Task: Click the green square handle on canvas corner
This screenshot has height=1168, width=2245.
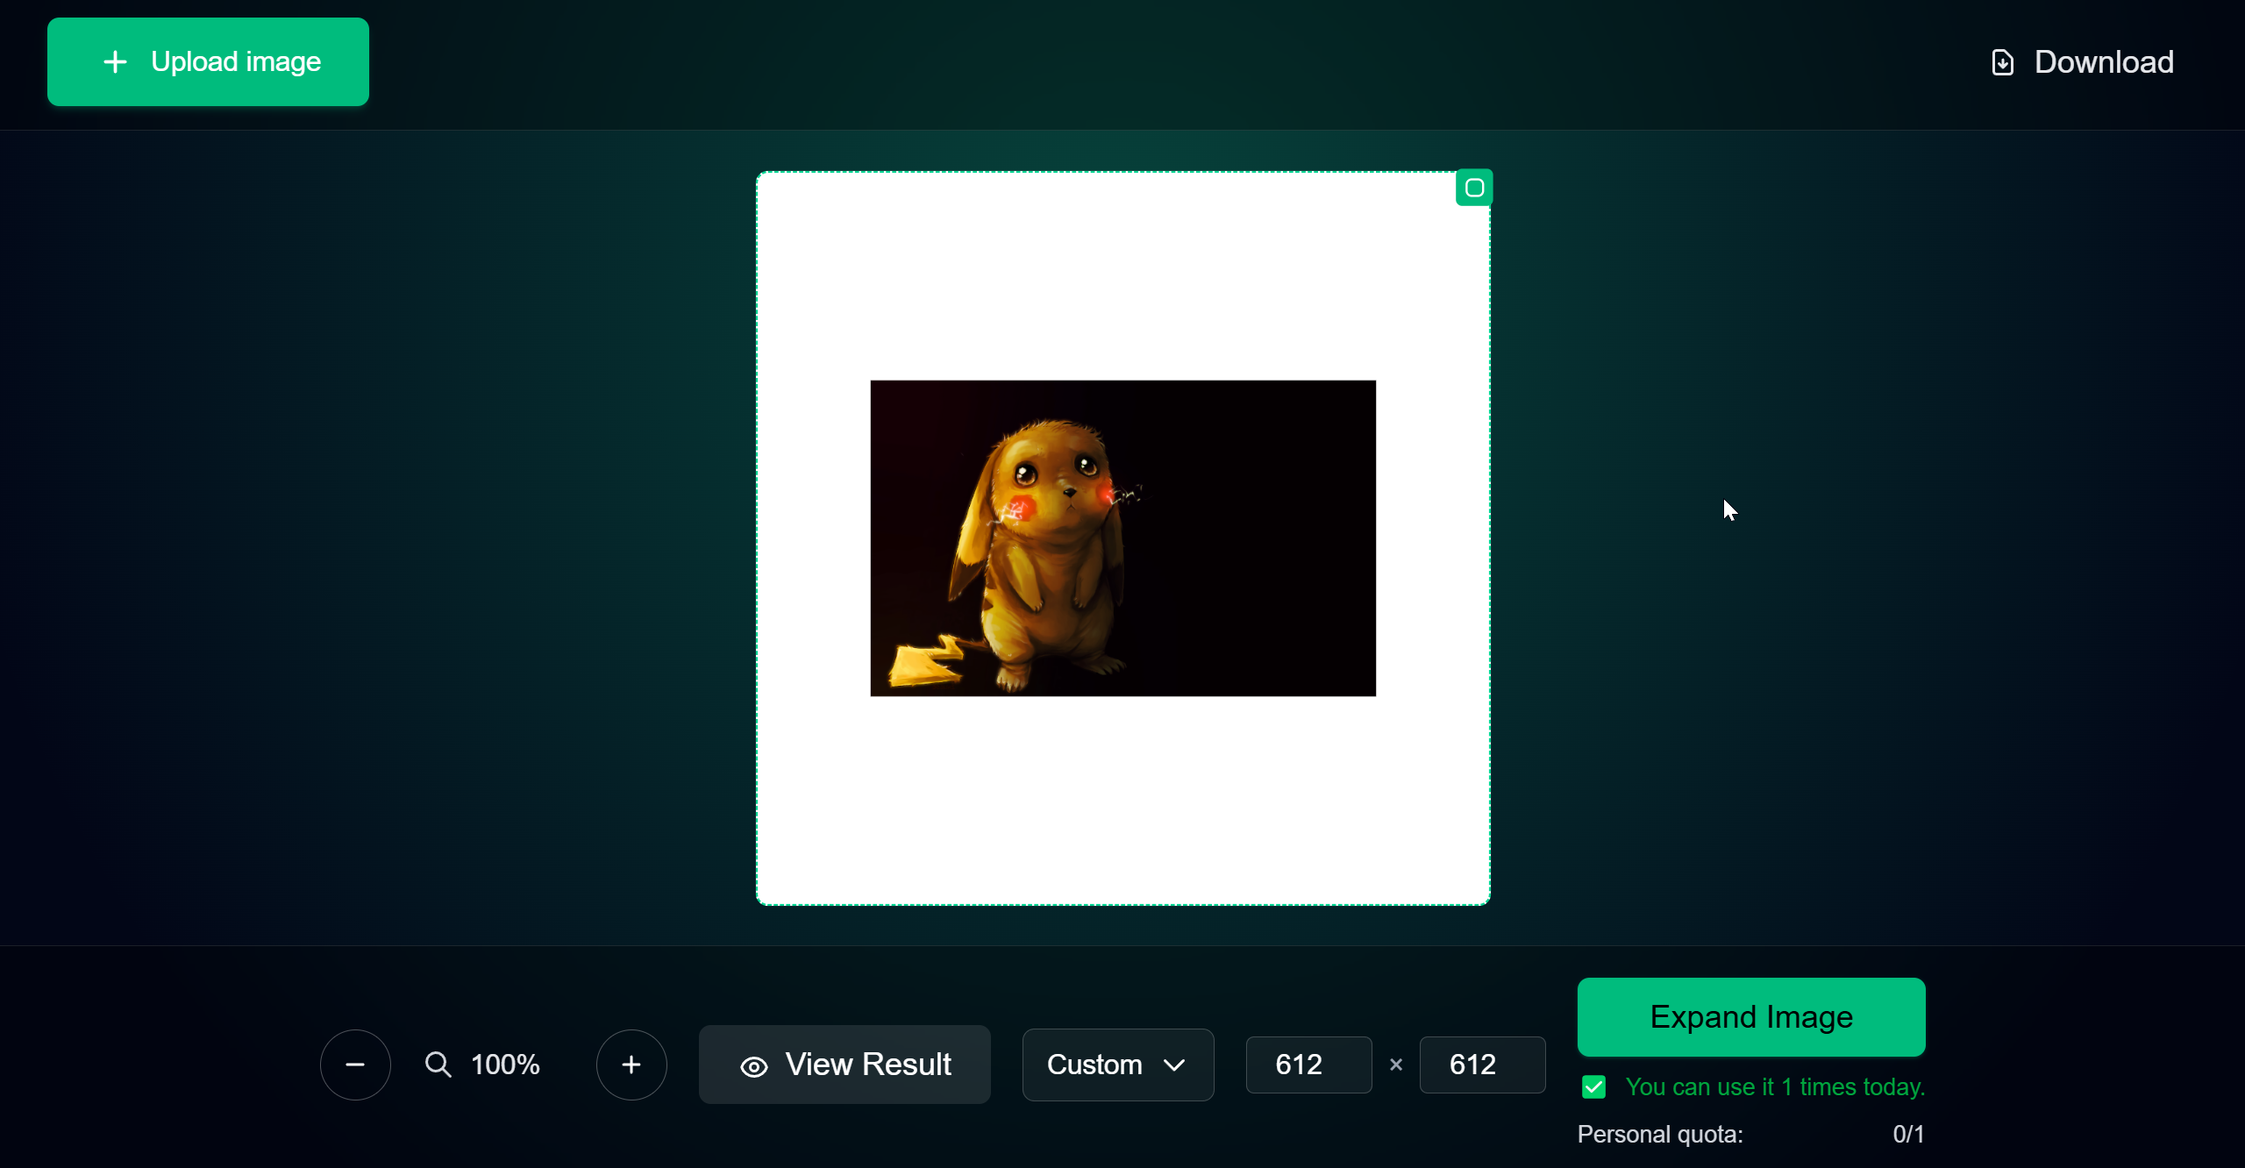Action: click(1474, 188)
